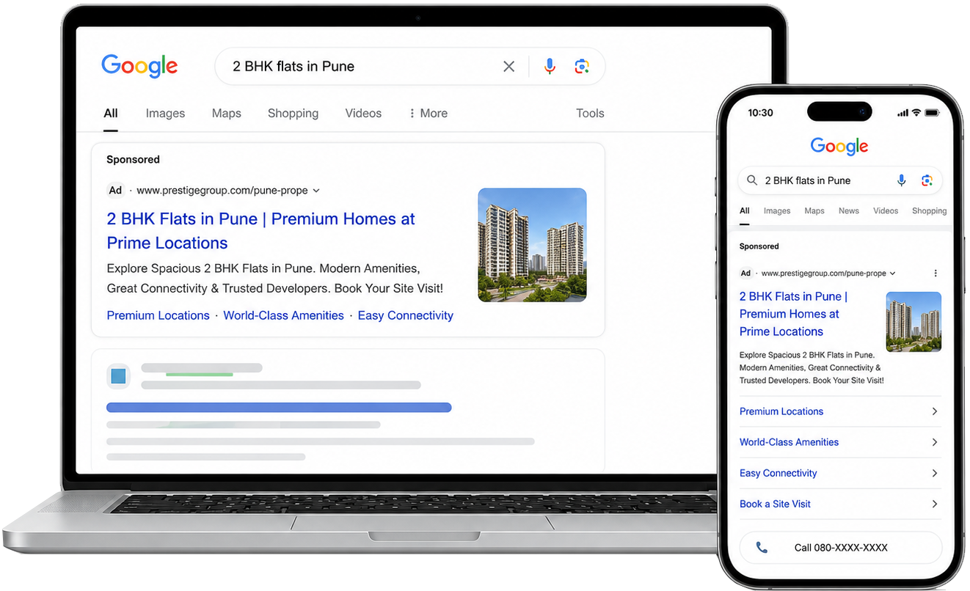Screen dimensions: 970x591
Task: Select the All tab on the phone
Action: 745,211
